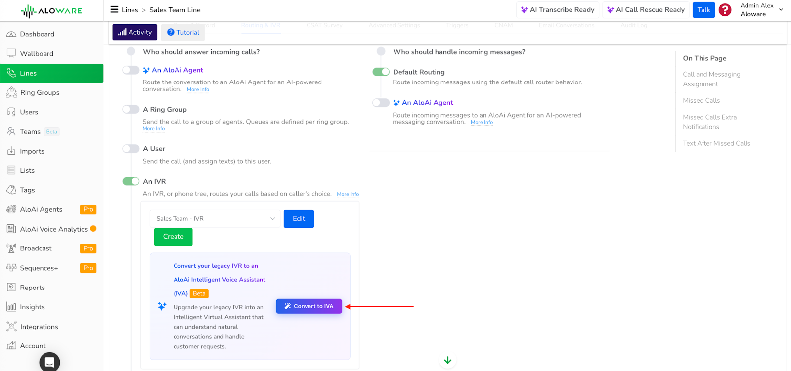The width and height of the screenshot is (791, 371).
Task: Click the Aloware logo
Action: (x=51, y=11)
